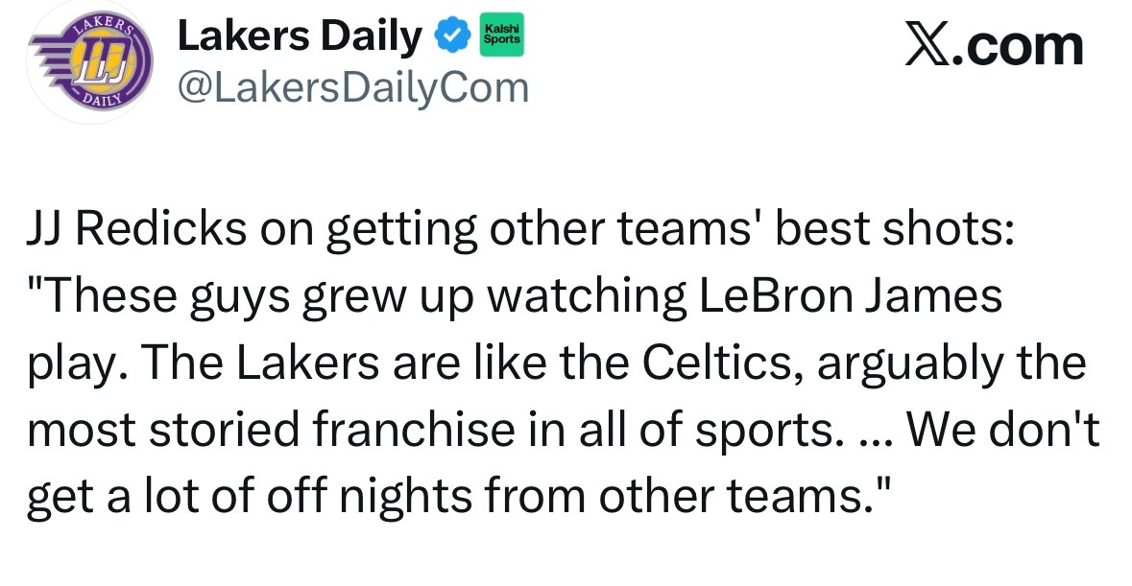Click the word "Celtics" in the tweet

pos(714,364)
